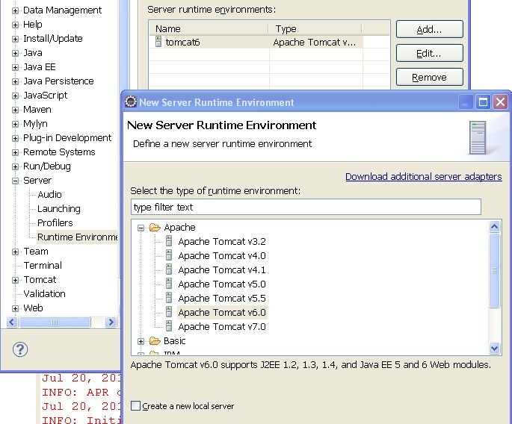Open the Launching preferences page
This screenshot has width=512, height=424.
click(x=59, y=209)
